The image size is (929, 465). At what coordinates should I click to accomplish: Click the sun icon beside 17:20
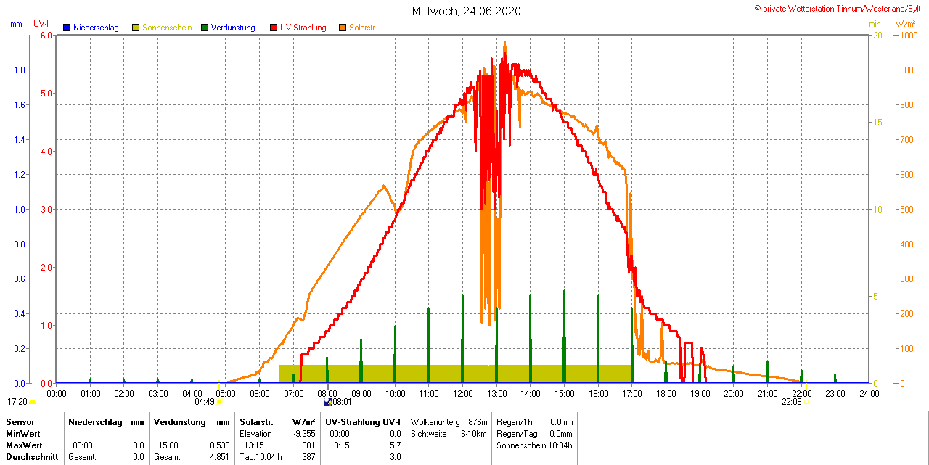click(32, 401)
